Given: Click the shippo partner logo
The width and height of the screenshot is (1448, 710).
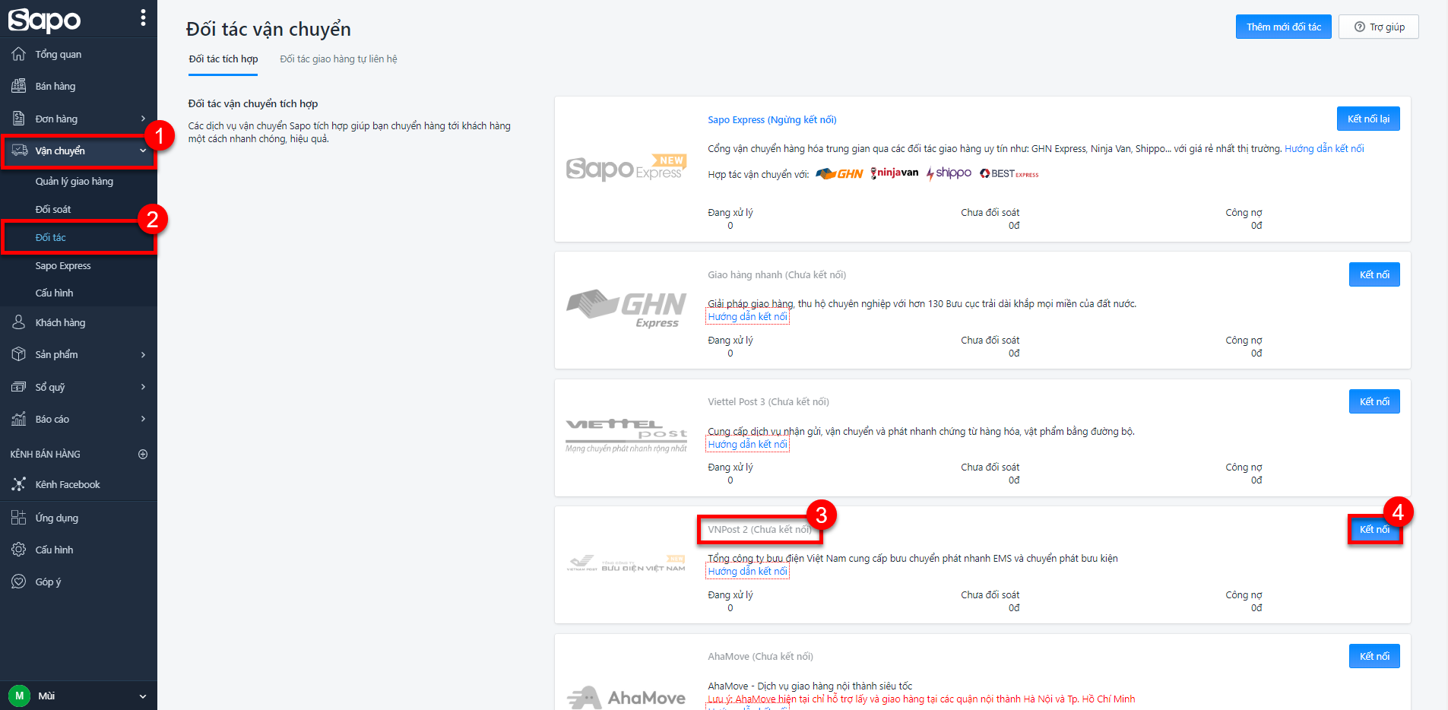Looking at the screenshot, I should (949, 173).
